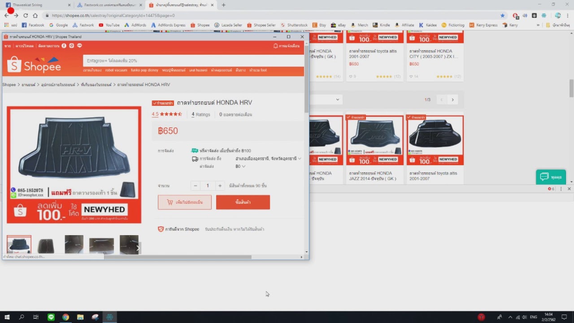The image size is (574, 323).
Task: Open Shopee's Instagram icon in popup header
Action: (72, 46)
